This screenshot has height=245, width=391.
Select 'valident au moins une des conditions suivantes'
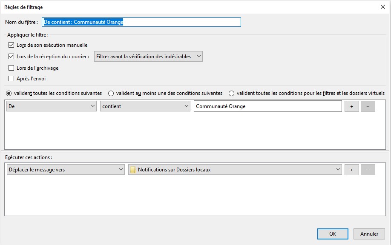(111, 93)
